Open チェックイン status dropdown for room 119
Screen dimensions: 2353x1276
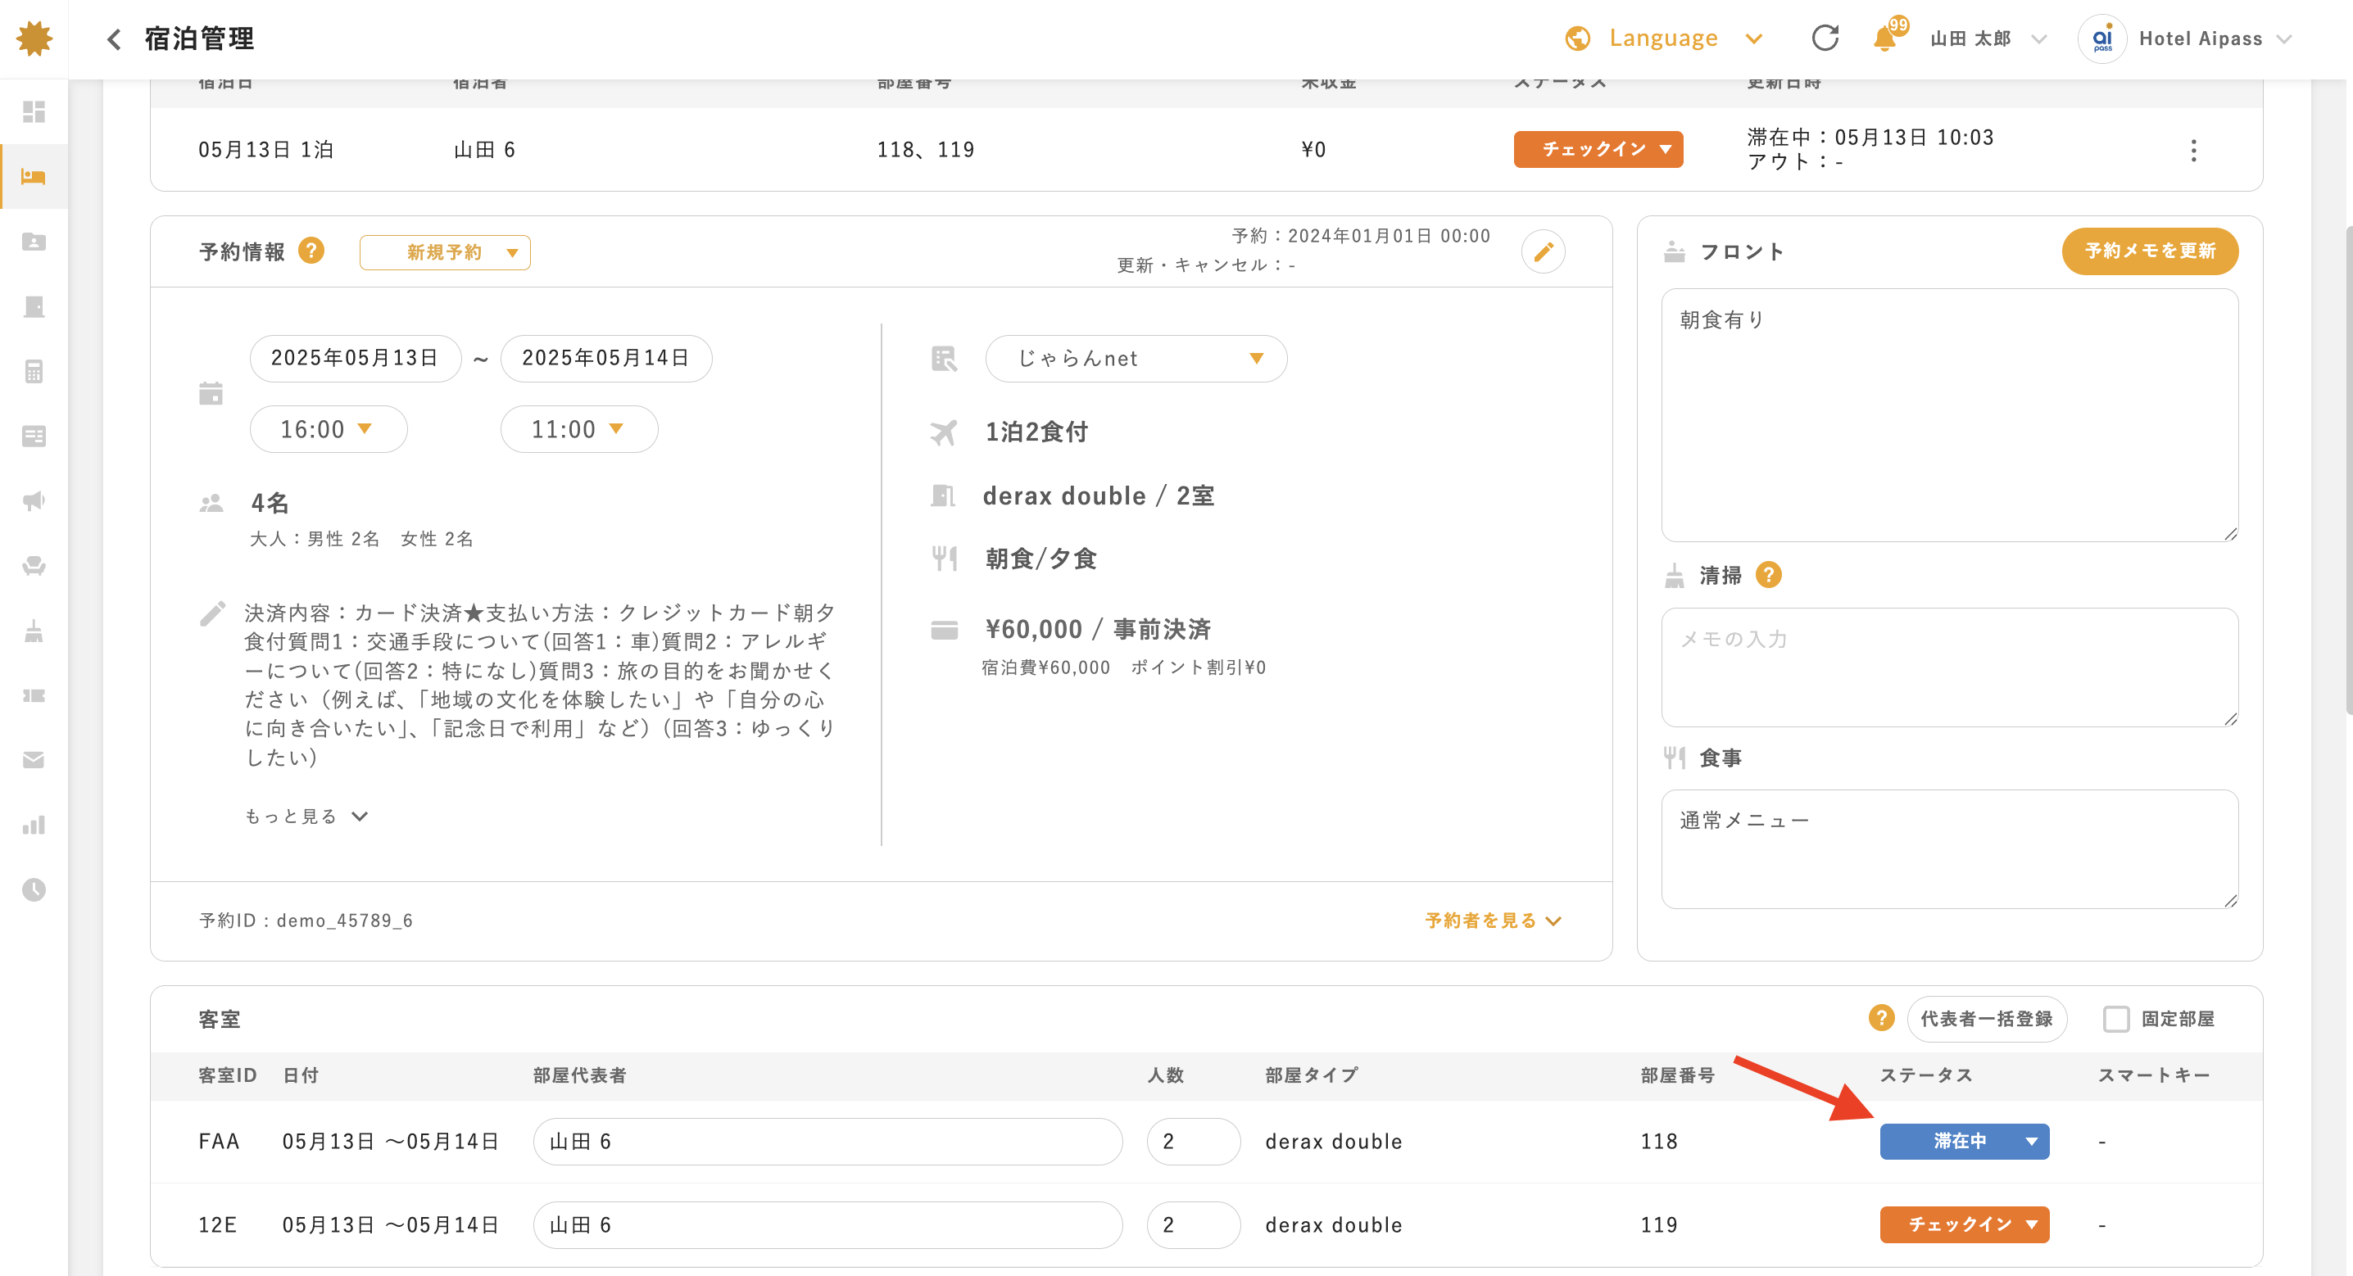click(x=1964, y=1224)
